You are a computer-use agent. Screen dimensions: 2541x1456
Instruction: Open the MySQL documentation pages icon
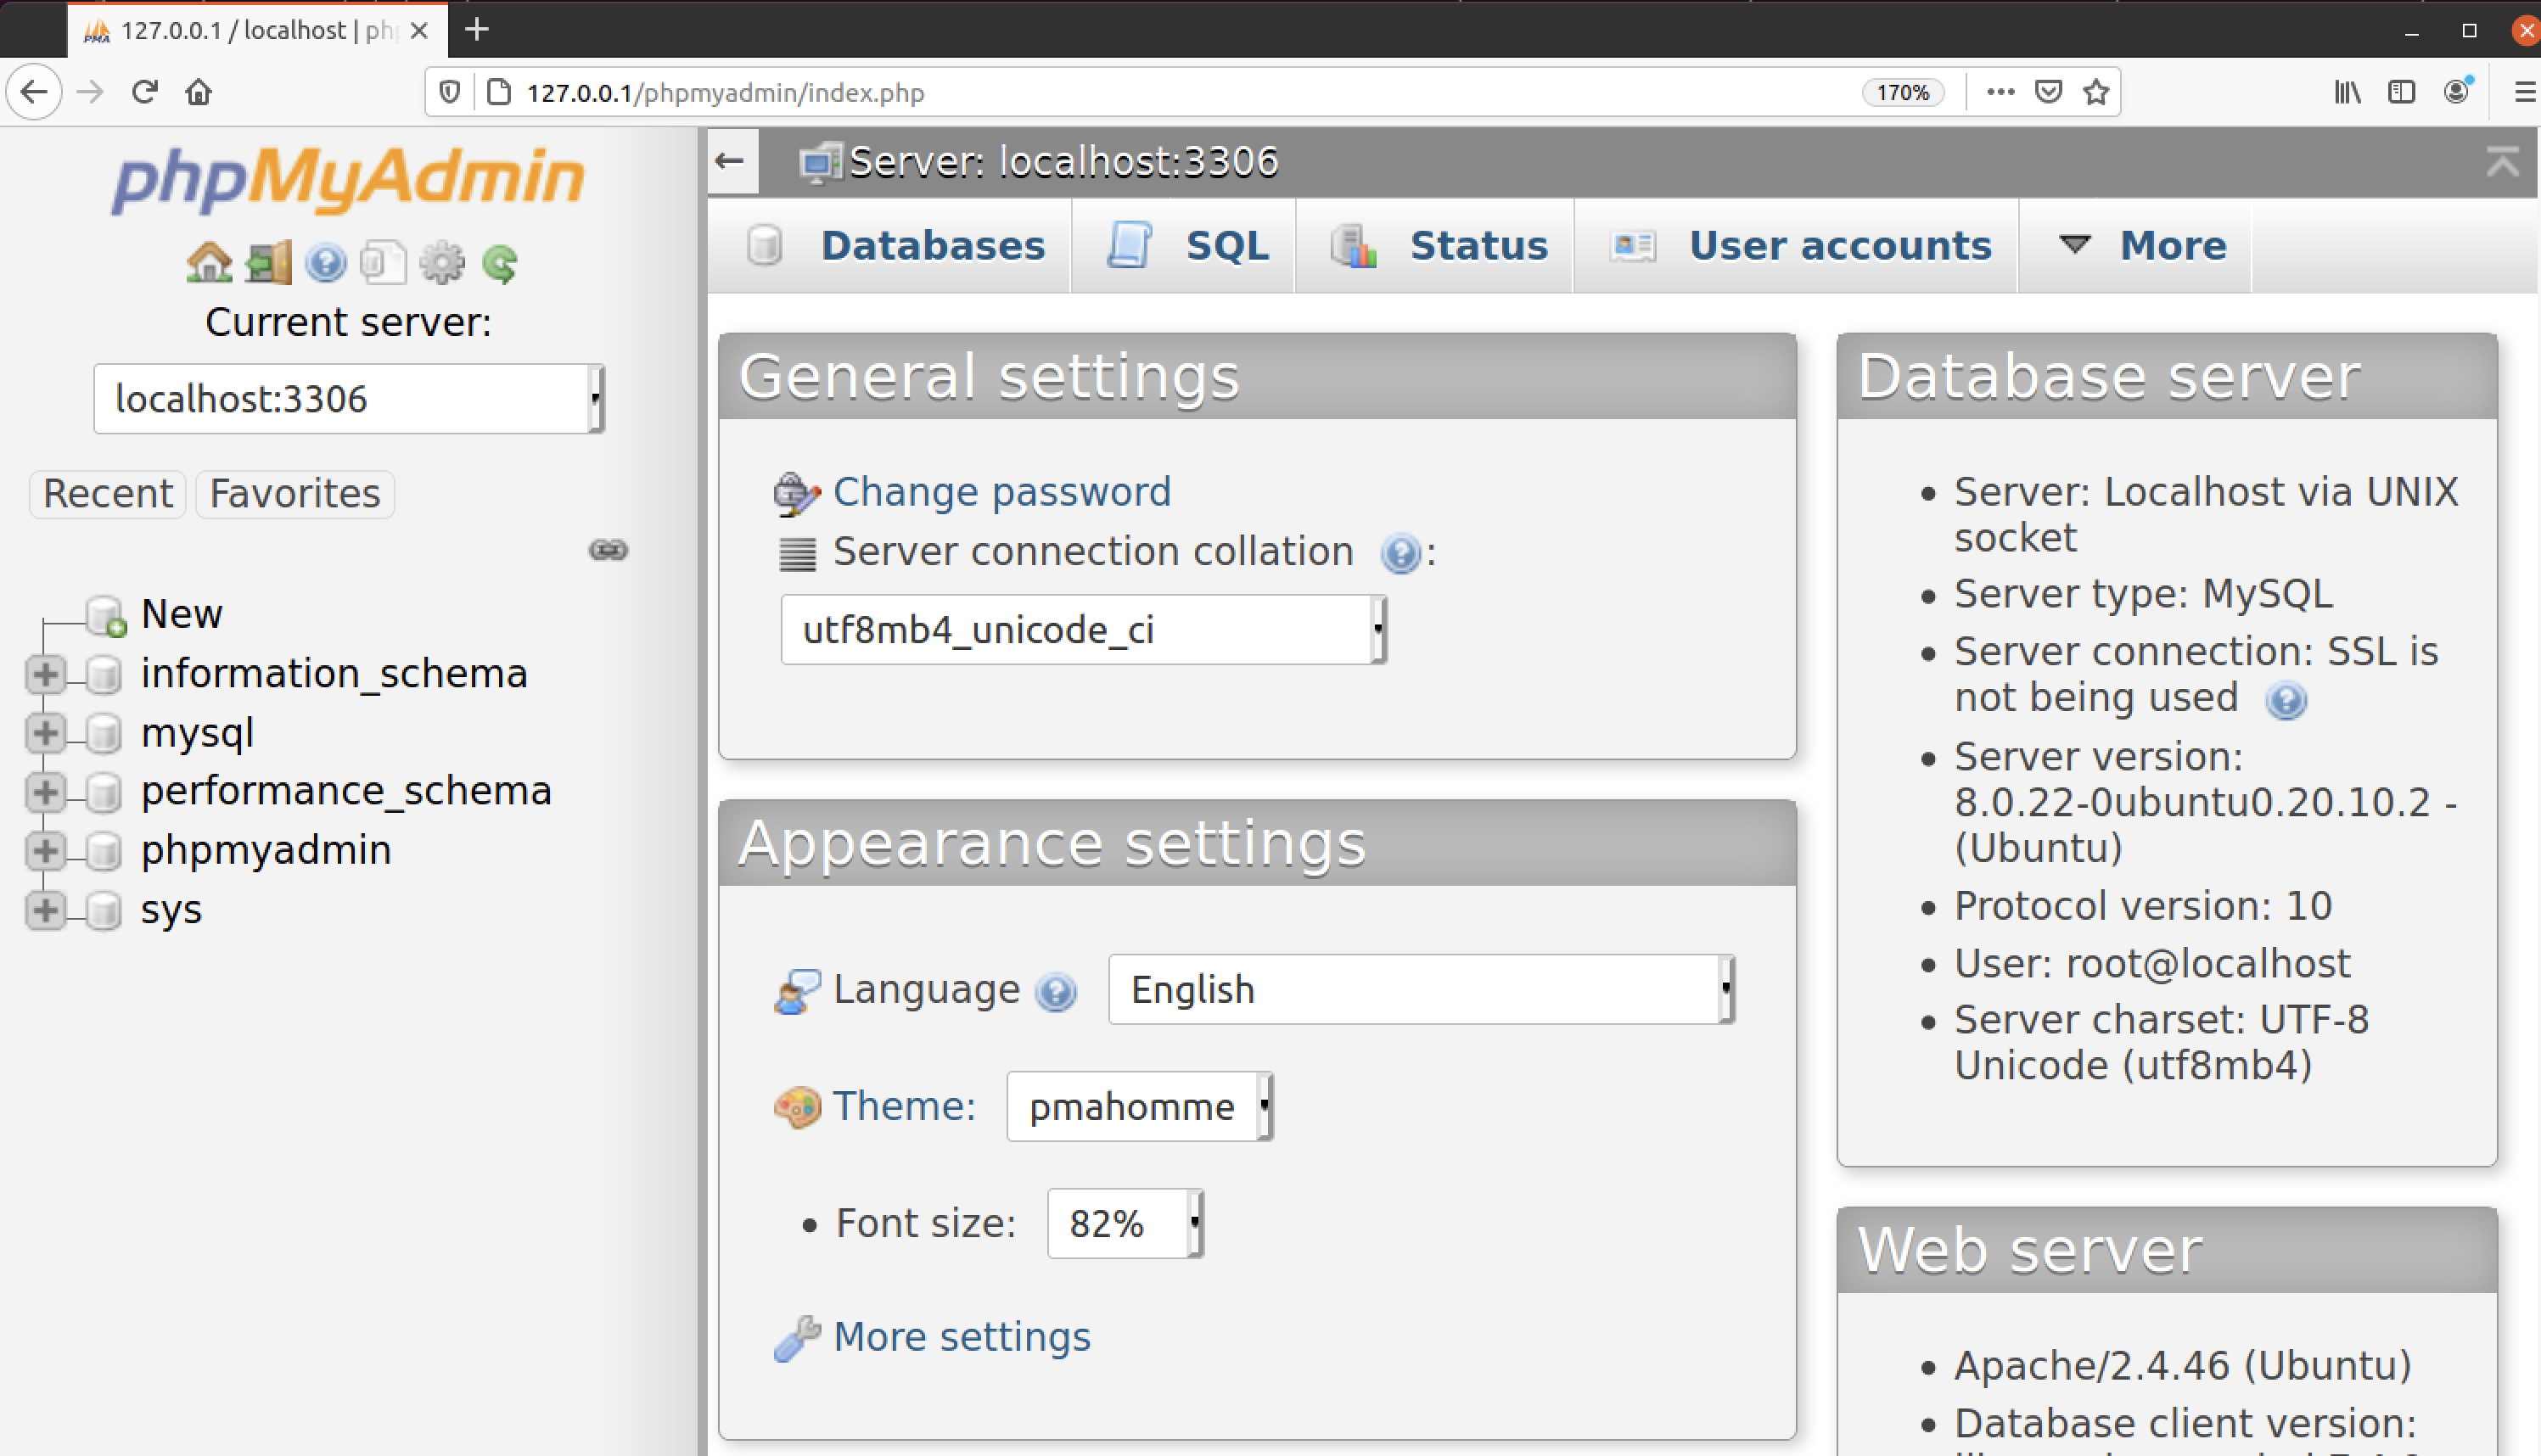383,263
